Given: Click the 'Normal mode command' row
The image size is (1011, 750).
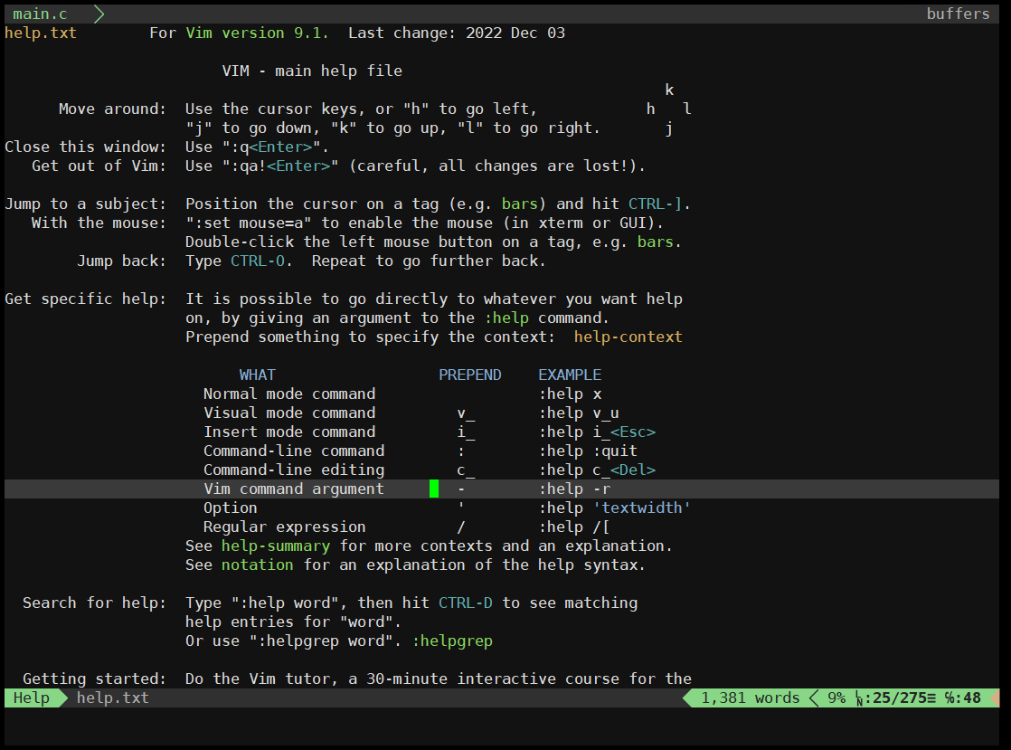Looking at the screenshot, I should (289, 394).
